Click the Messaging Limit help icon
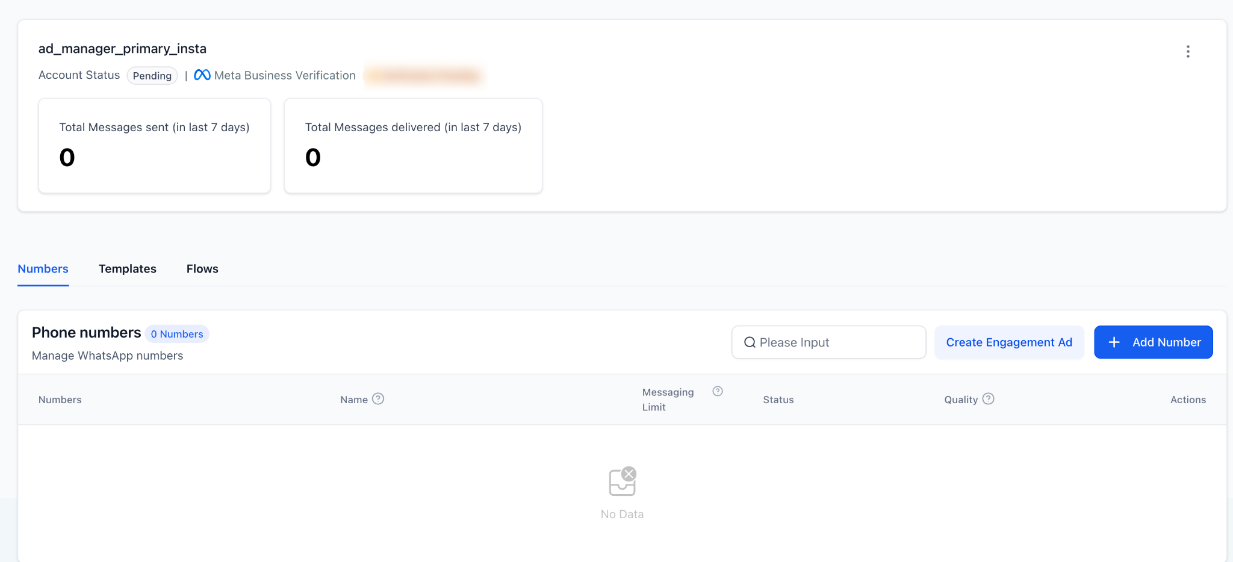1233x562 pixels. click(717, 392)
